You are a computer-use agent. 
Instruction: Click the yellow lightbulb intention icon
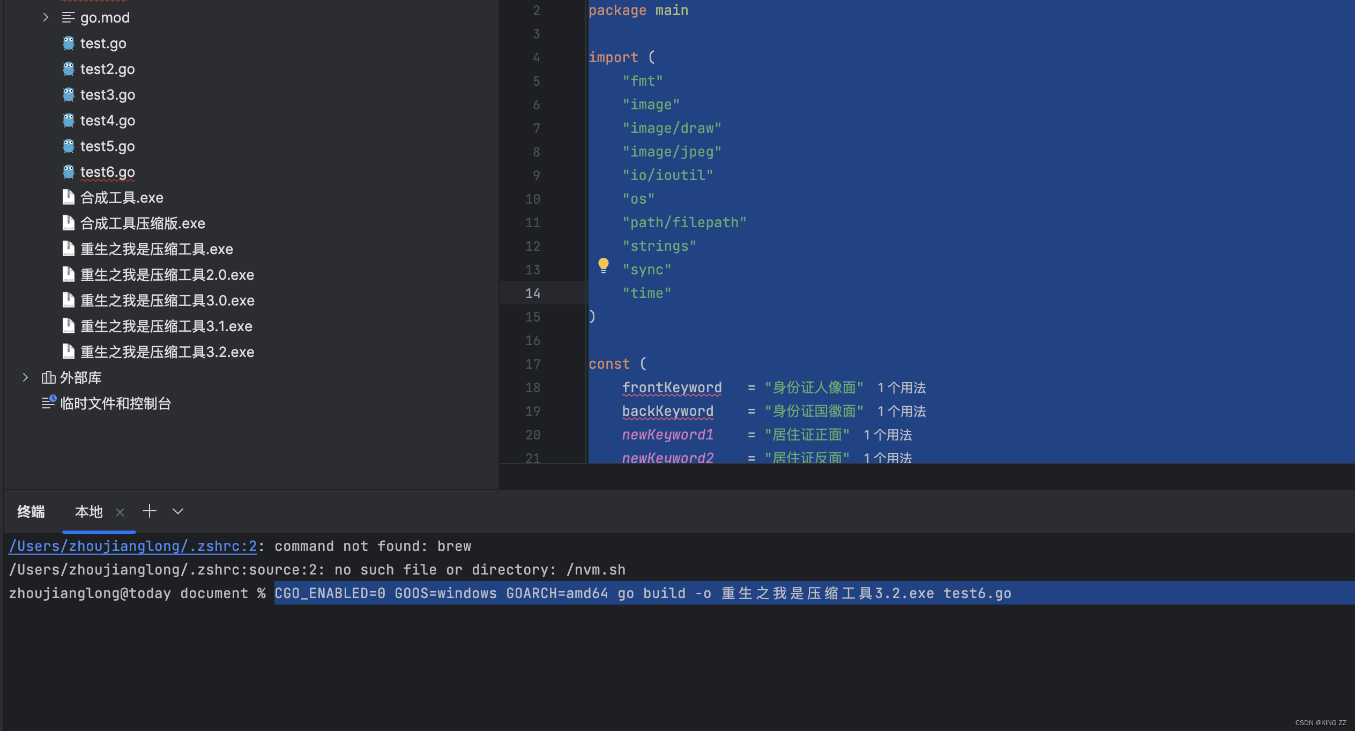pos(603,265)
